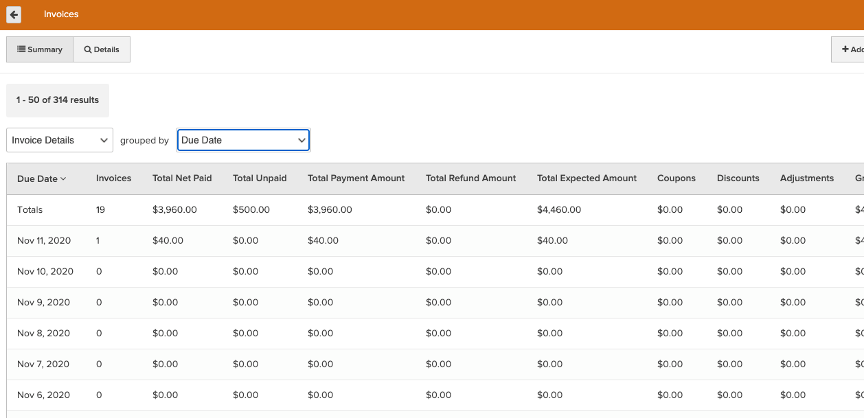The width and height of the screenshot is (864, 418).
Task: Click the Invoices column header
Action: point(113,178)
